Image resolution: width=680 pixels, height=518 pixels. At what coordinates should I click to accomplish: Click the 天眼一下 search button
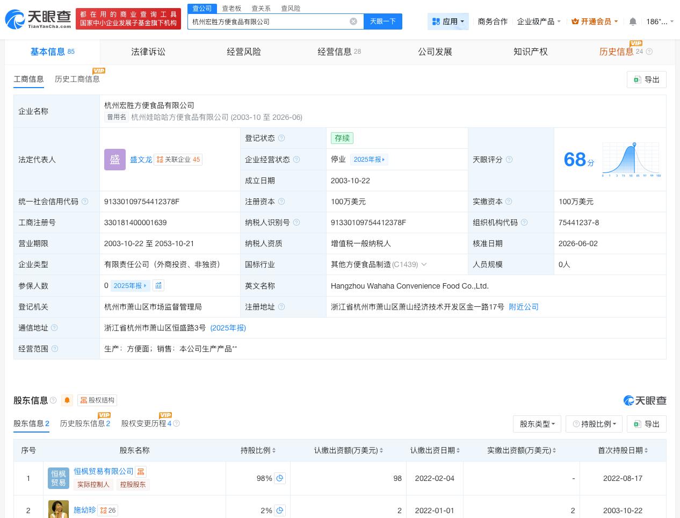pyautogui.click(x=382, y=21)
